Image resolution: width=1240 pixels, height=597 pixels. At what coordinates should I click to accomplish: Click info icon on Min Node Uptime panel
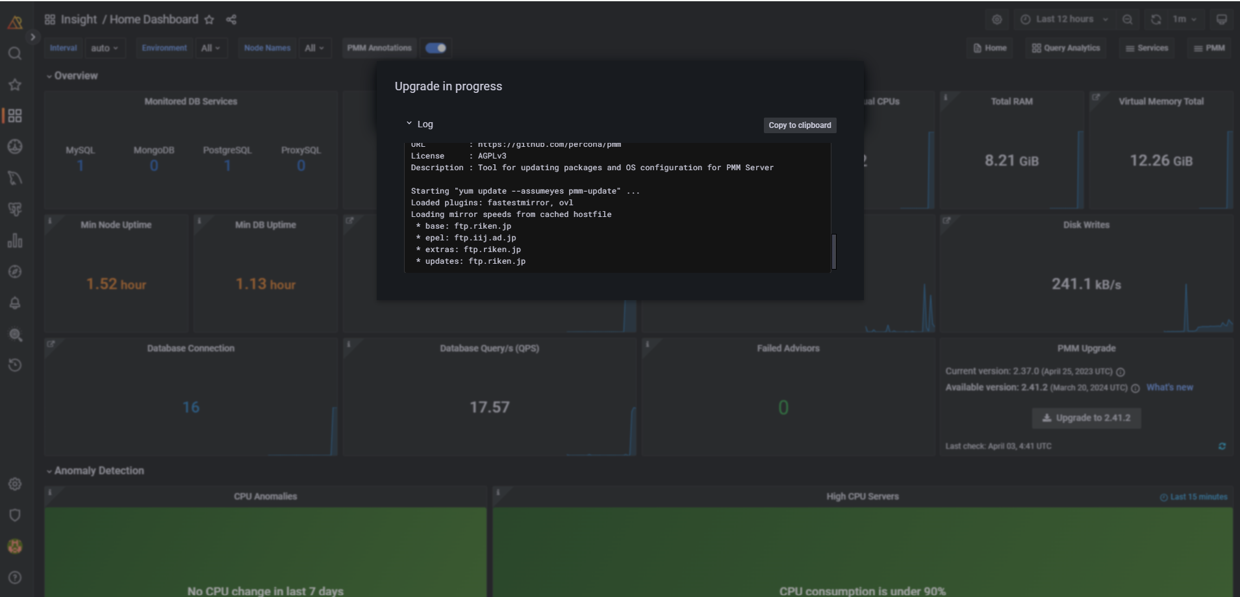(50, 221)
